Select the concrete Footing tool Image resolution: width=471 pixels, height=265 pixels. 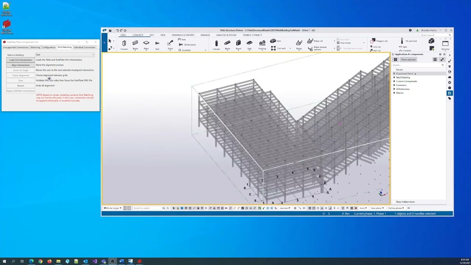pos(262,45)
